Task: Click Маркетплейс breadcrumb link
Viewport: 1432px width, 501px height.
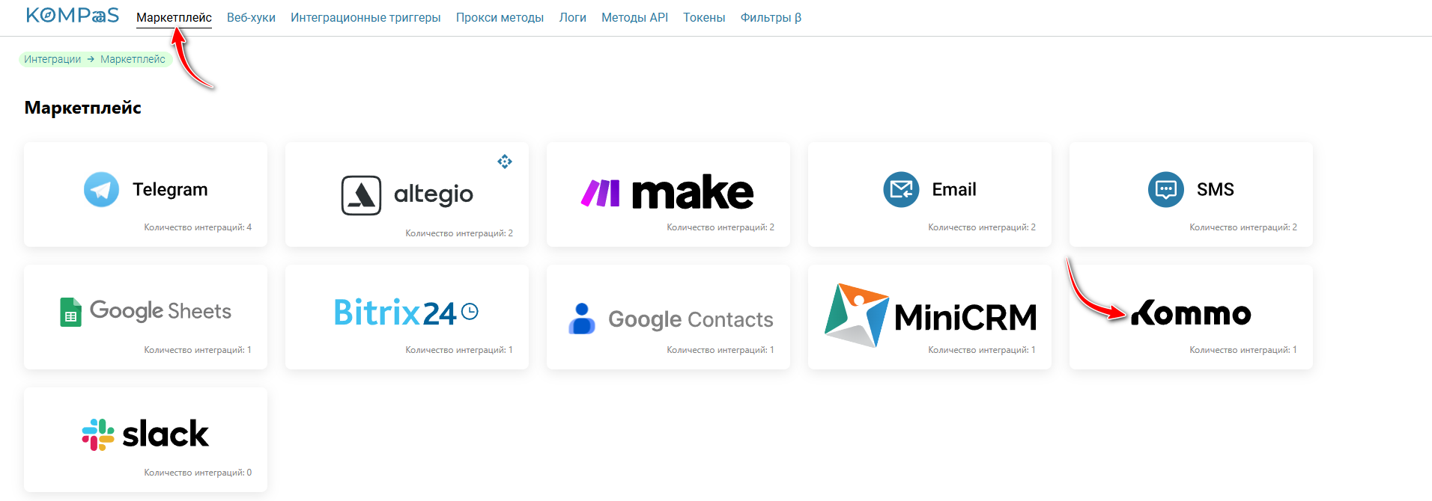Action: (133, 59)
